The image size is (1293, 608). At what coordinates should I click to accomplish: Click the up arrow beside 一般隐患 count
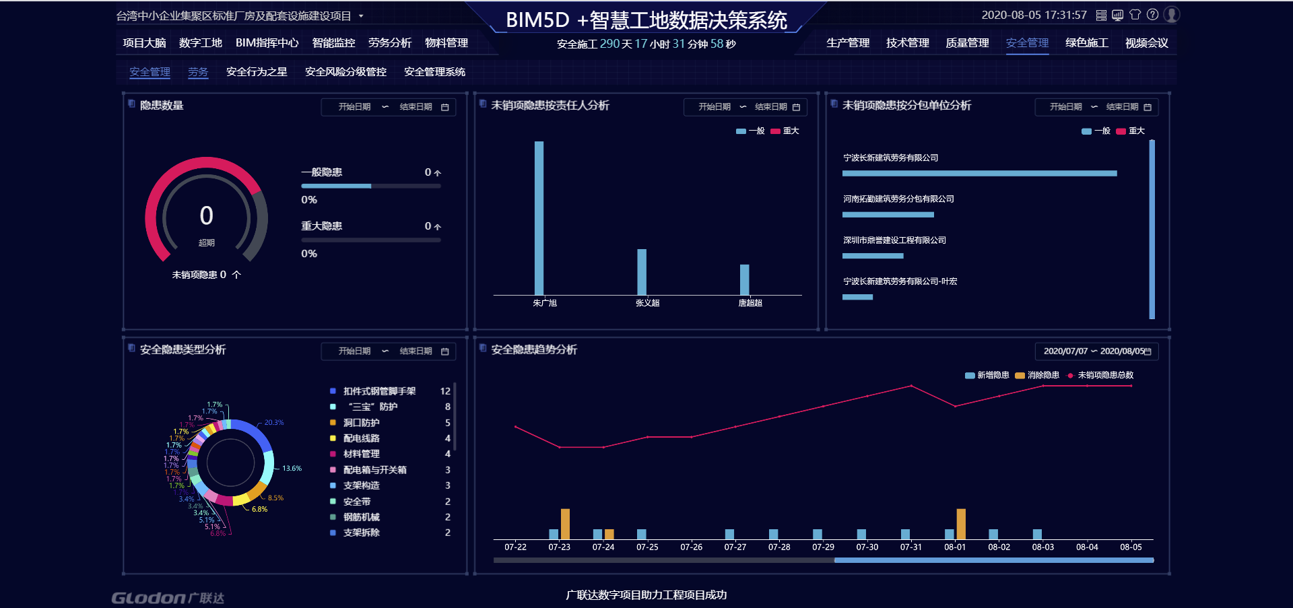437,173
